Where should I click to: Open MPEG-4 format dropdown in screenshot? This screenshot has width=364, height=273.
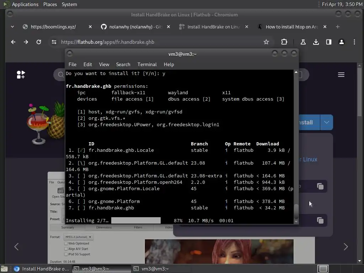pos(78,237)
